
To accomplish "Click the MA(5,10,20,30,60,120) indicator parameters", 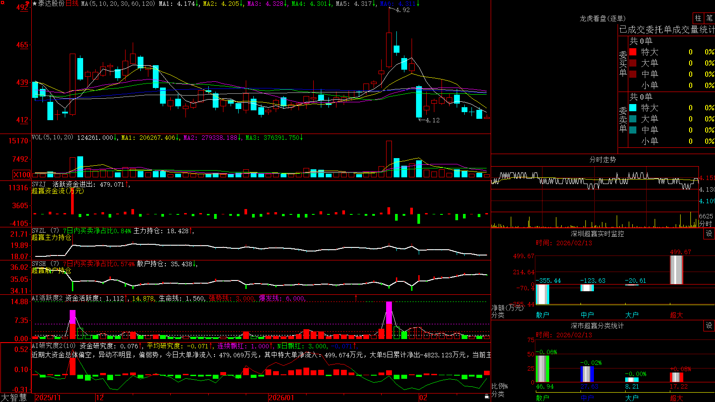I will (118, 4).
